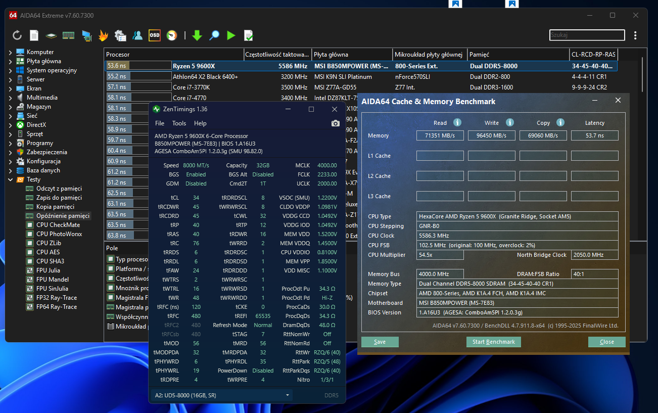Click the OSD panel toolbar icon

155,35
